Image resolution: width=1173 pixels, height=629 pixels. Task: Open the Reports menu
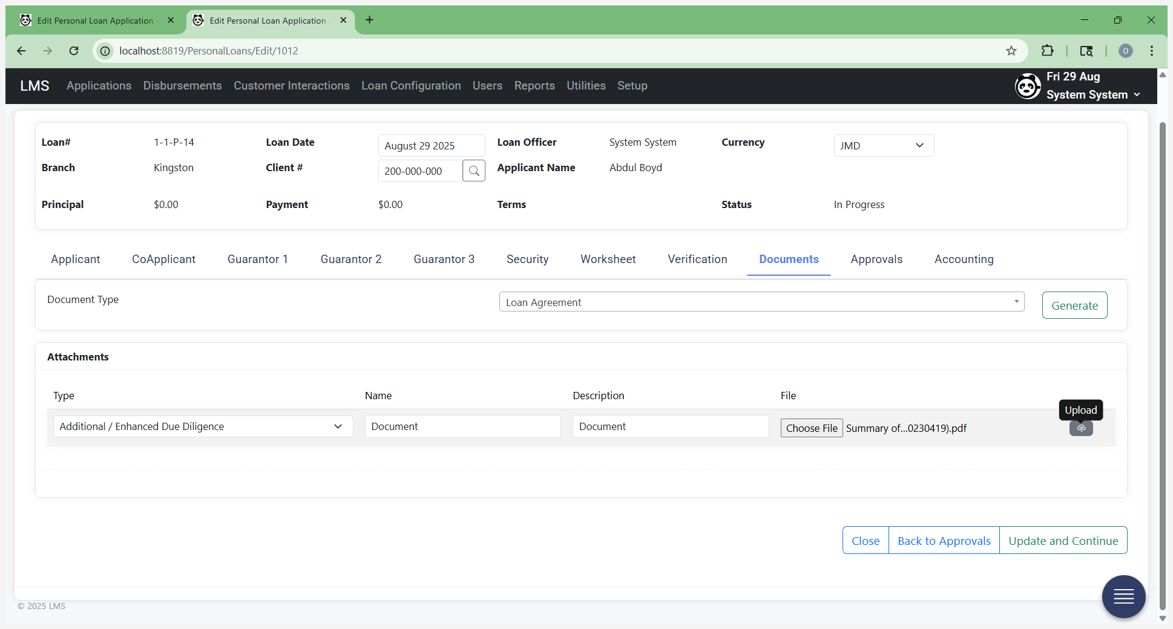534,86
